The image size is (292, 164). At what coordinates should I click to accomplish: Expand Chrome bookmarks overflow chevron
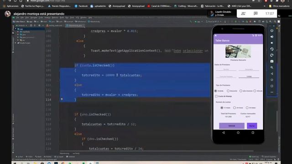pyautogui.click(x=265, y=6)
